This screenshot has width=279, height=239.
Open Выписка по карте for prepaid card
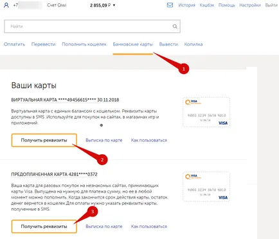104,226
